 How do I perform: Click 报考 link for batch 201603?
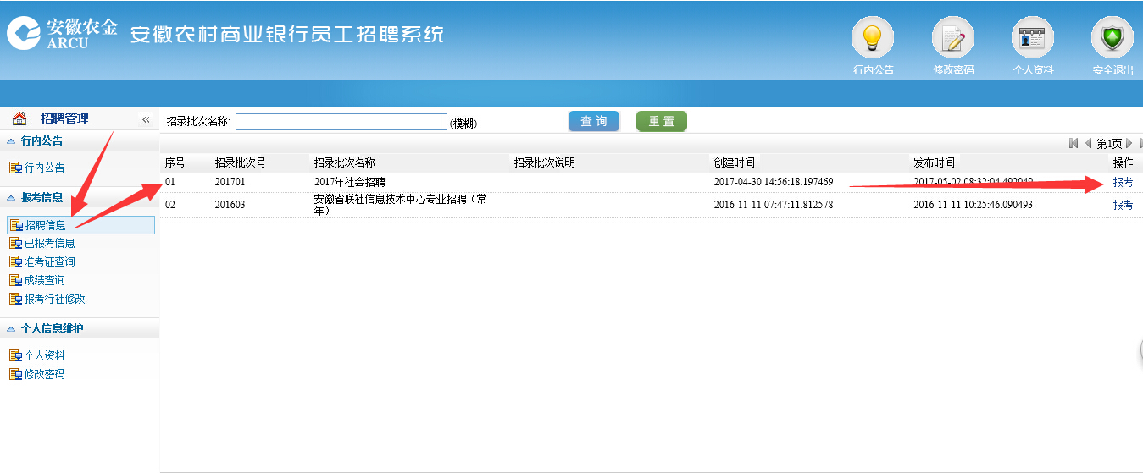[1123, 205]
